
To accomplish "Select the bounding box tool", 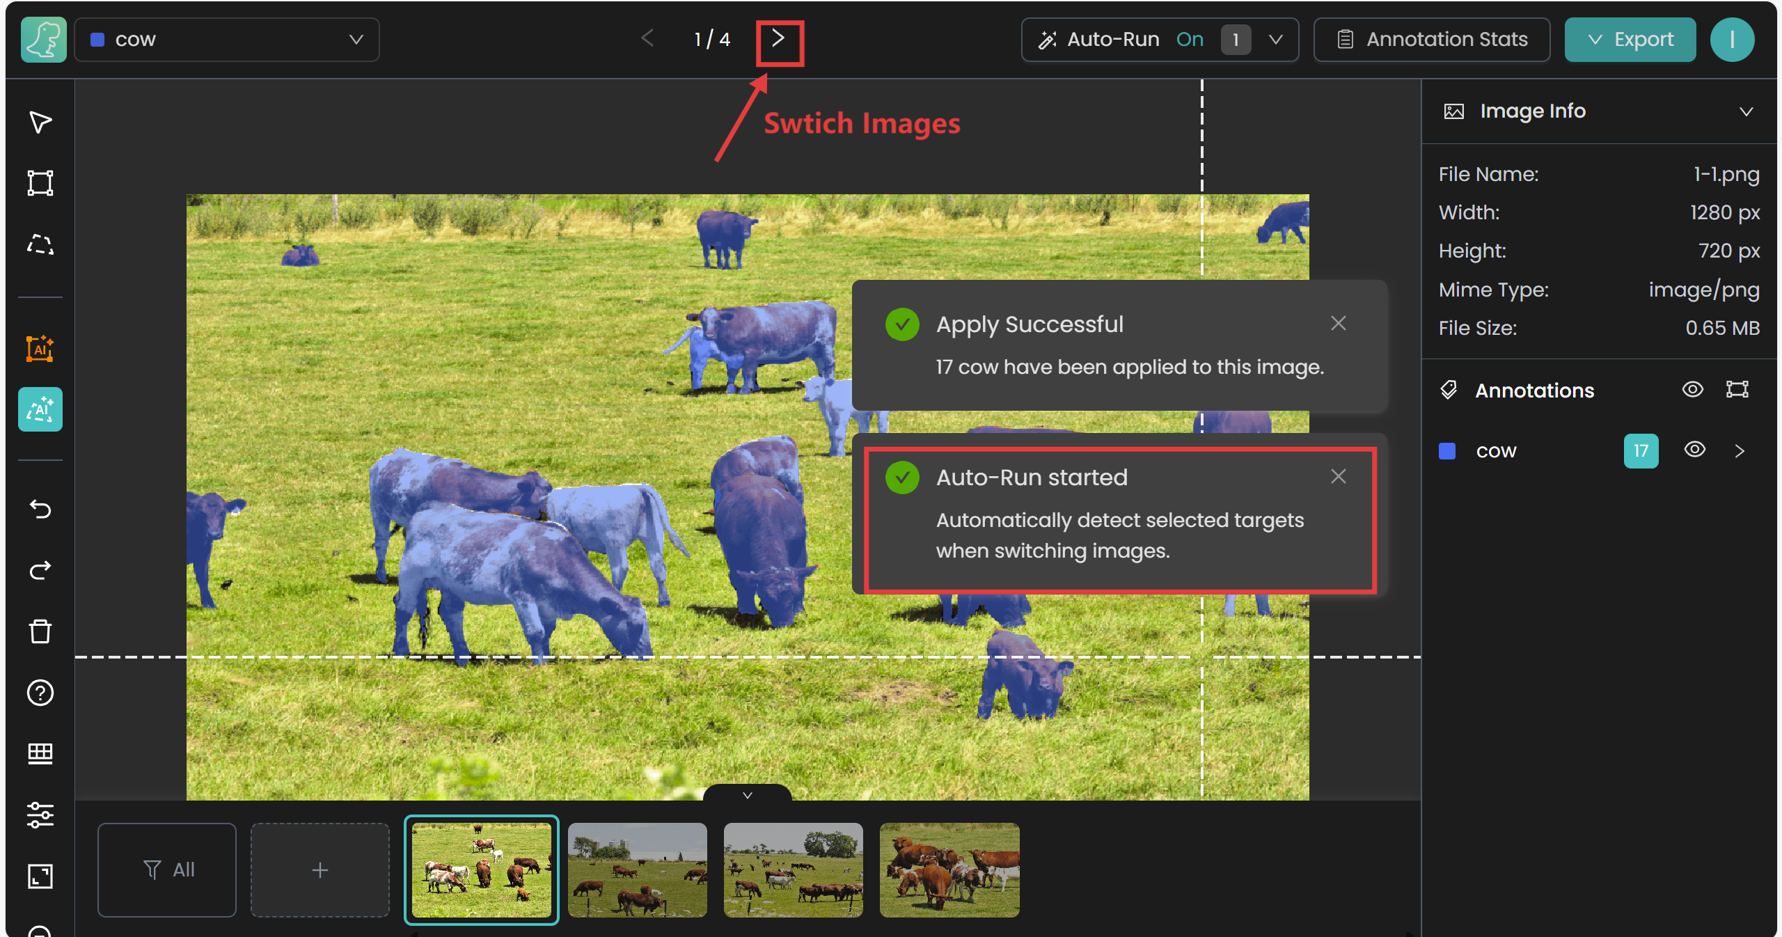I will pyautogui.click(x=40, y=183).
